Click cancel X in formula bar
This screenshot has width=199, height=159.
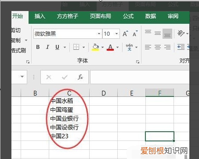pyautogui.click(x=49, y=77)
